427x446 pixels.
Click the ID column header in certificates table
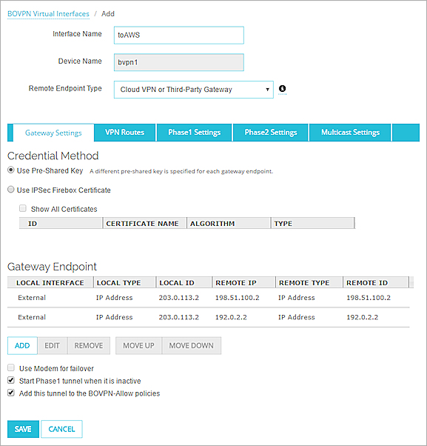(61, 224)
